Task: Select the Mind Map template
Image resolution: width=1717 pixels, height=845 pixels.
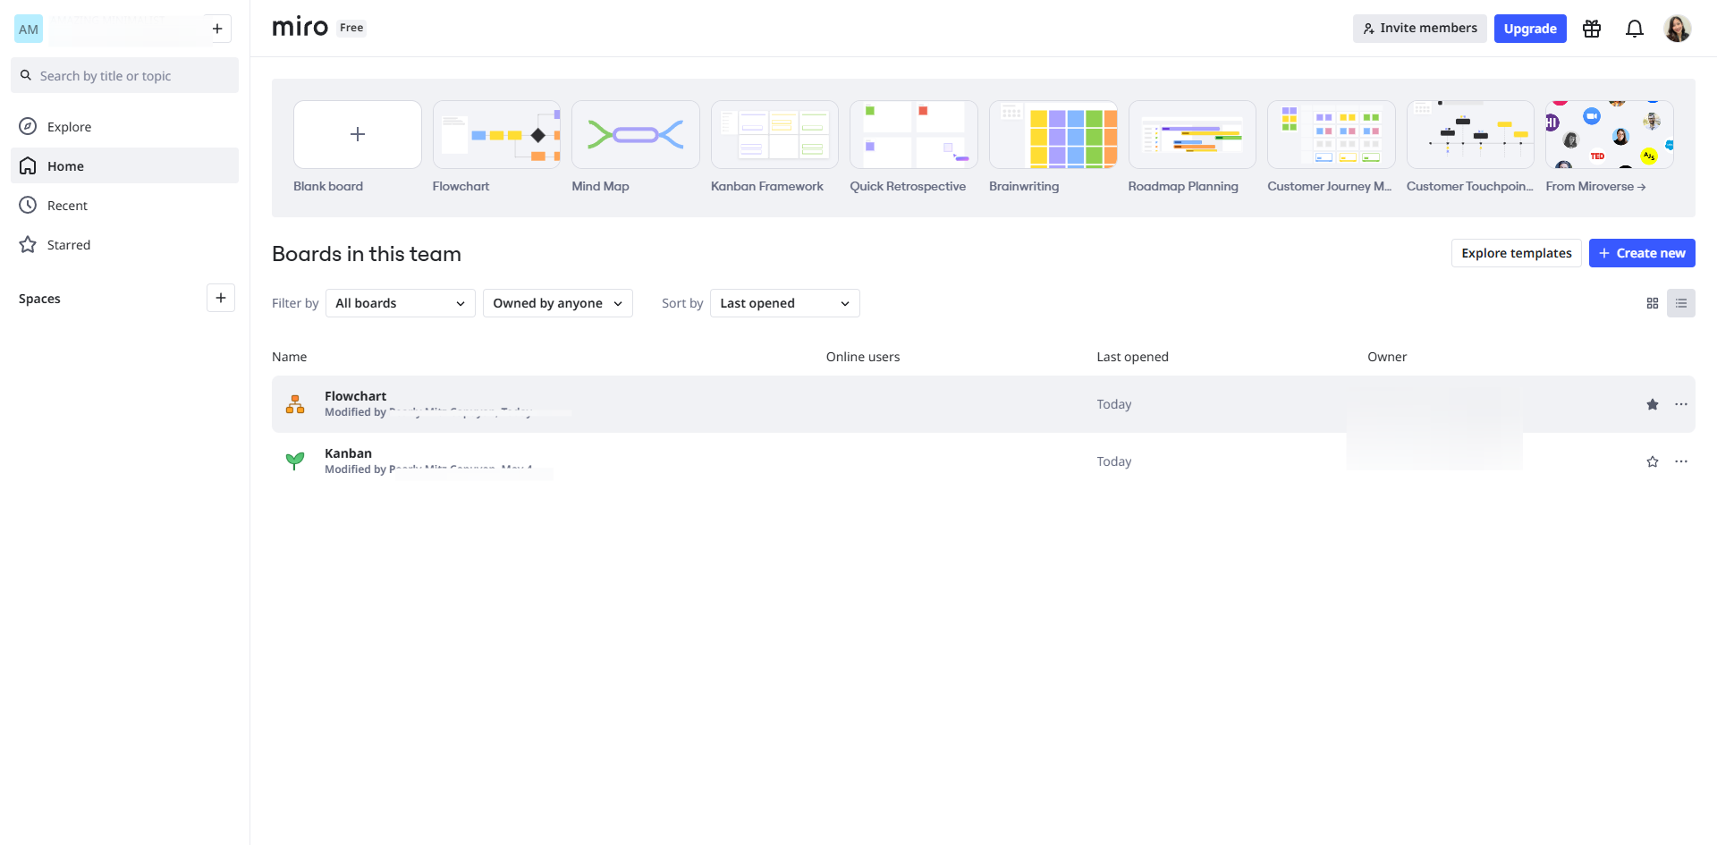Action: [x=636, y=134]
